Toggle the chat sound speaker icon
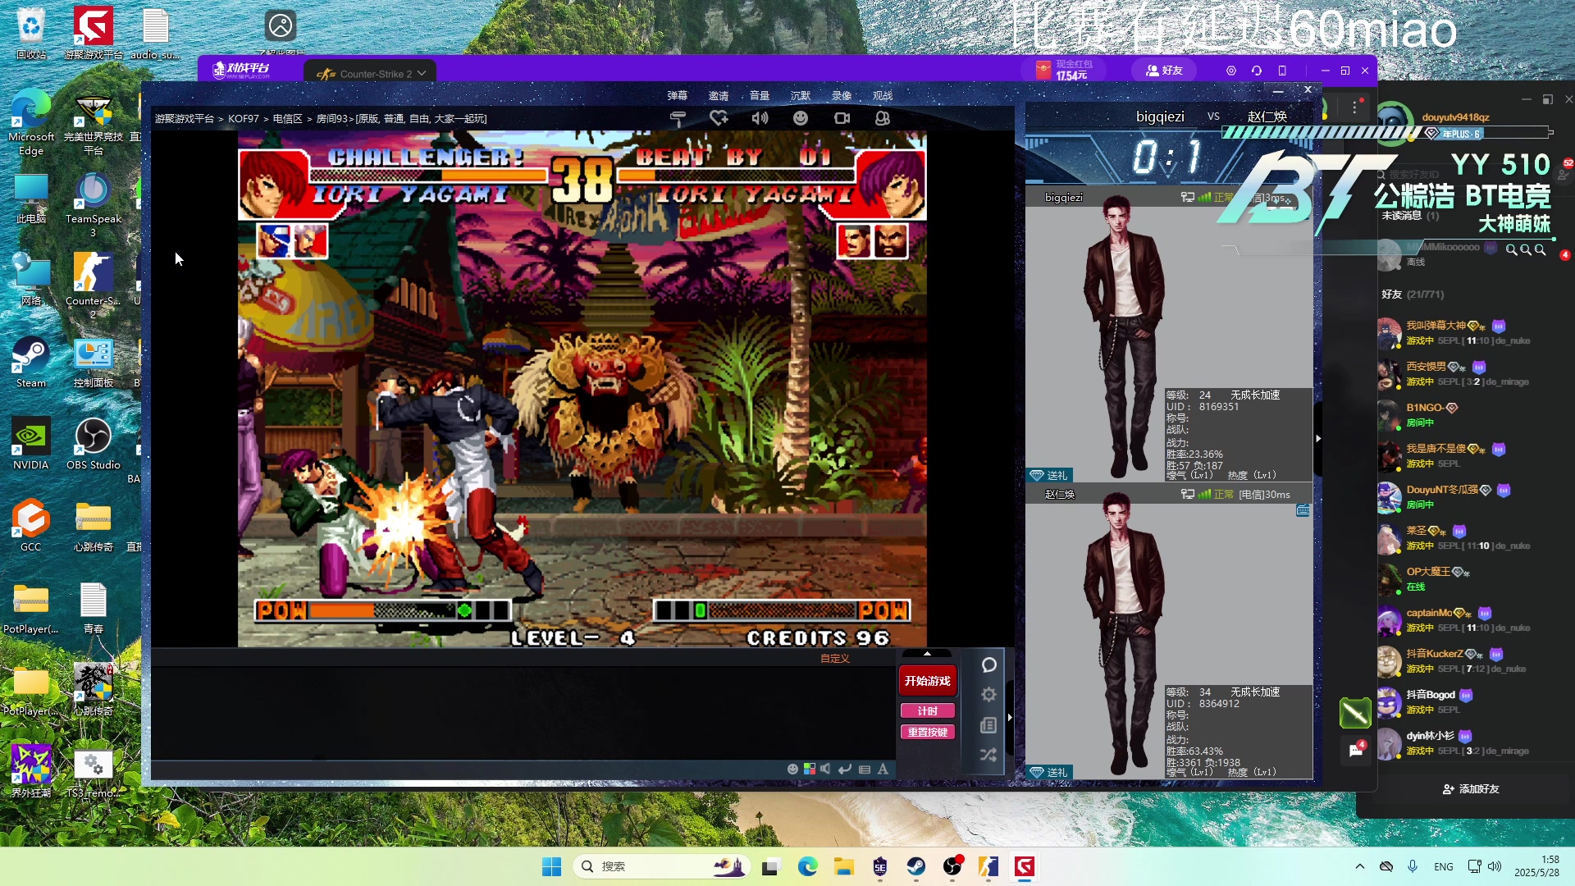Screen dimensions: 1575x886 825,769
